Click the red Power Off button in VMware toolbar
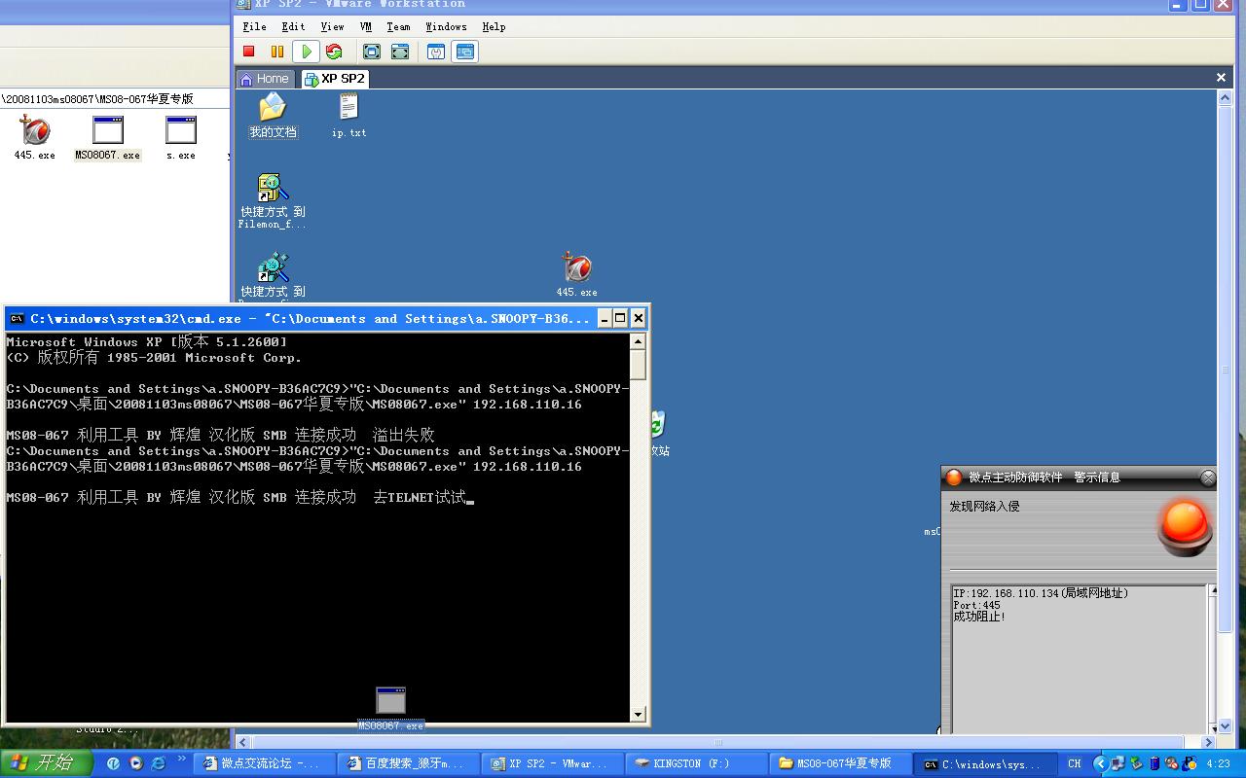The width and height of the screenshot is (1246, 778). pos(249,52)
